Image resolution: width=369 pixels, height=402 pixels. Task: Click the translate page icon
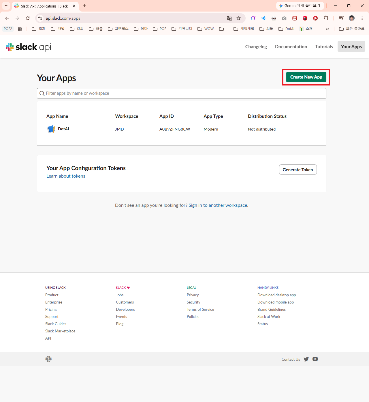point(229,18)
